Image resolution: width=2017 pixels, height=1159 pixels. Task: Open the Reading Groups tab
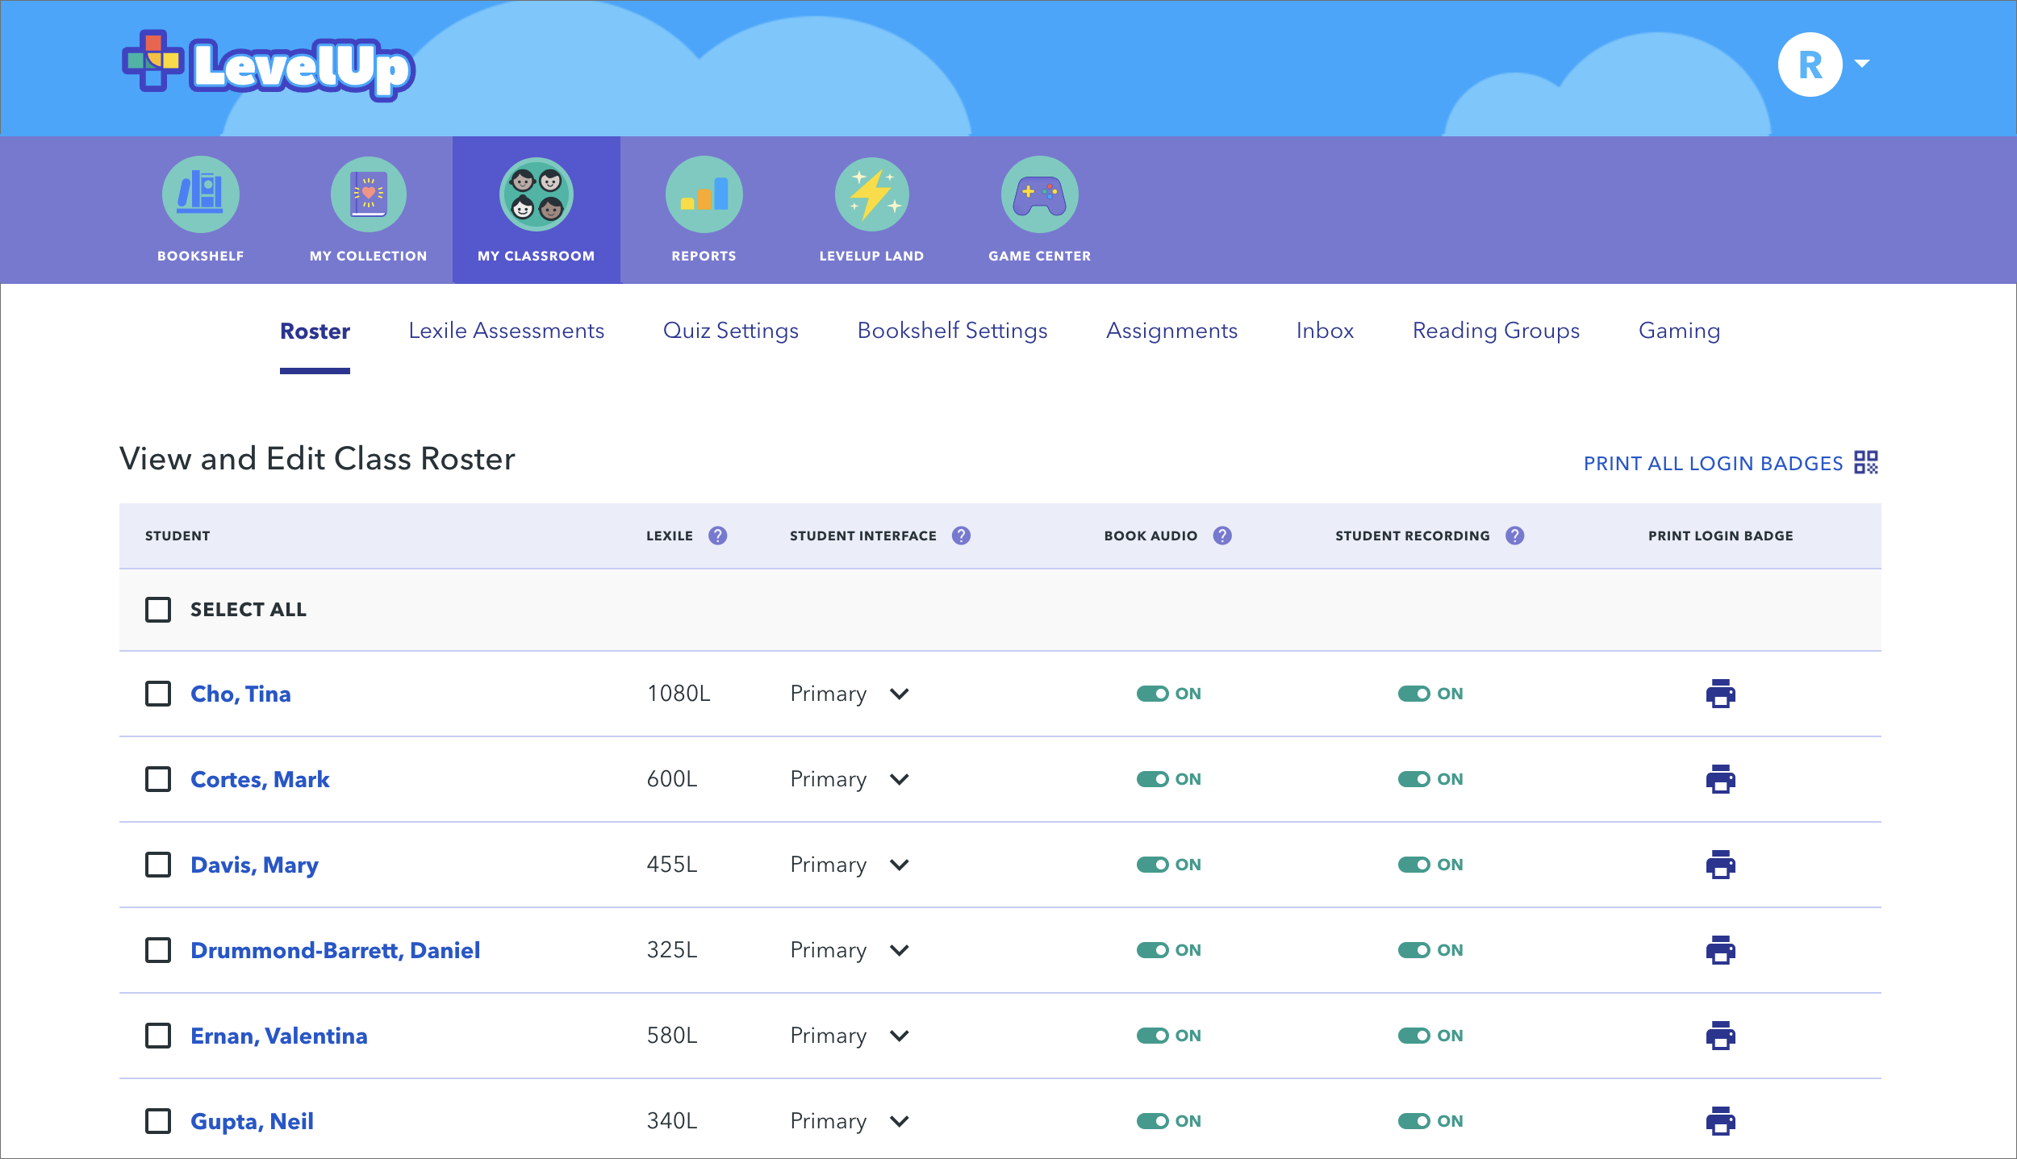click(x=1496, y=331)
